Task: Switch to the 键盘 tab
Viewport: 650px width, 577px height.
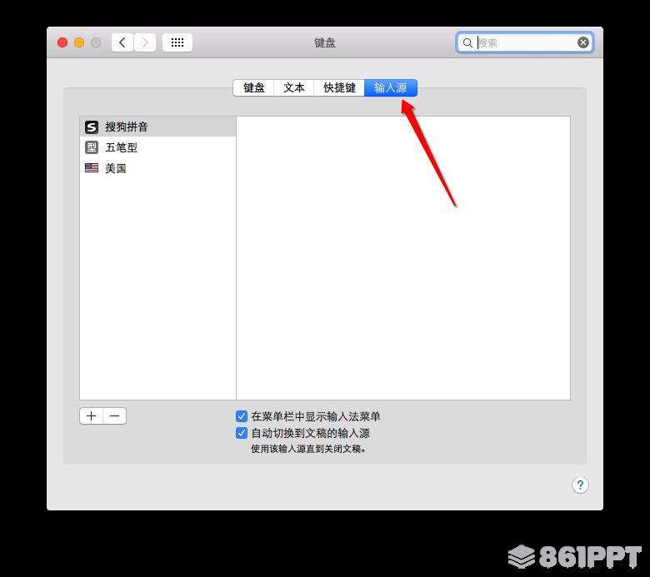Action: pyautogui.click(x=253, y=87)
